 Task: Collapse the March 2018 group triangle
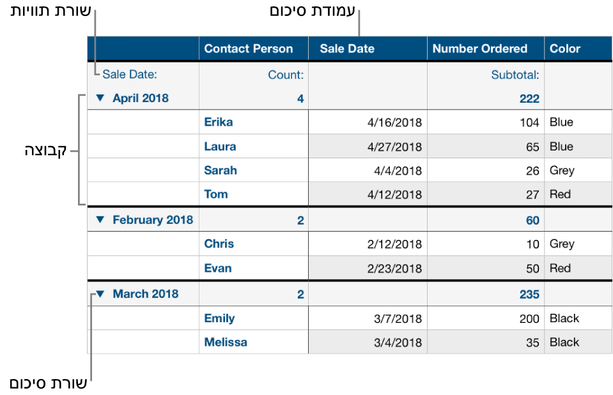pos(100,294)
